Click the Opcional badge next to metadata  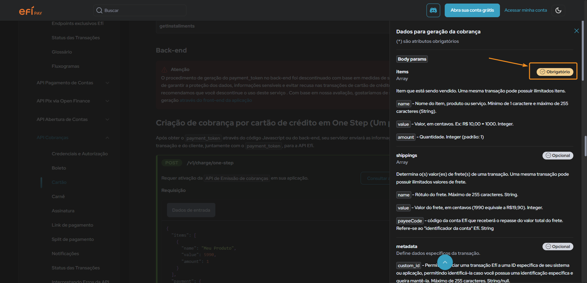[557, 247]
